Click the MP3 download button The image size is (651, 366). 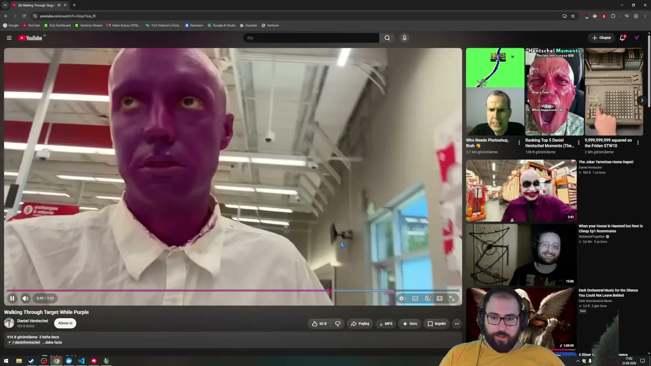(386, 324)
